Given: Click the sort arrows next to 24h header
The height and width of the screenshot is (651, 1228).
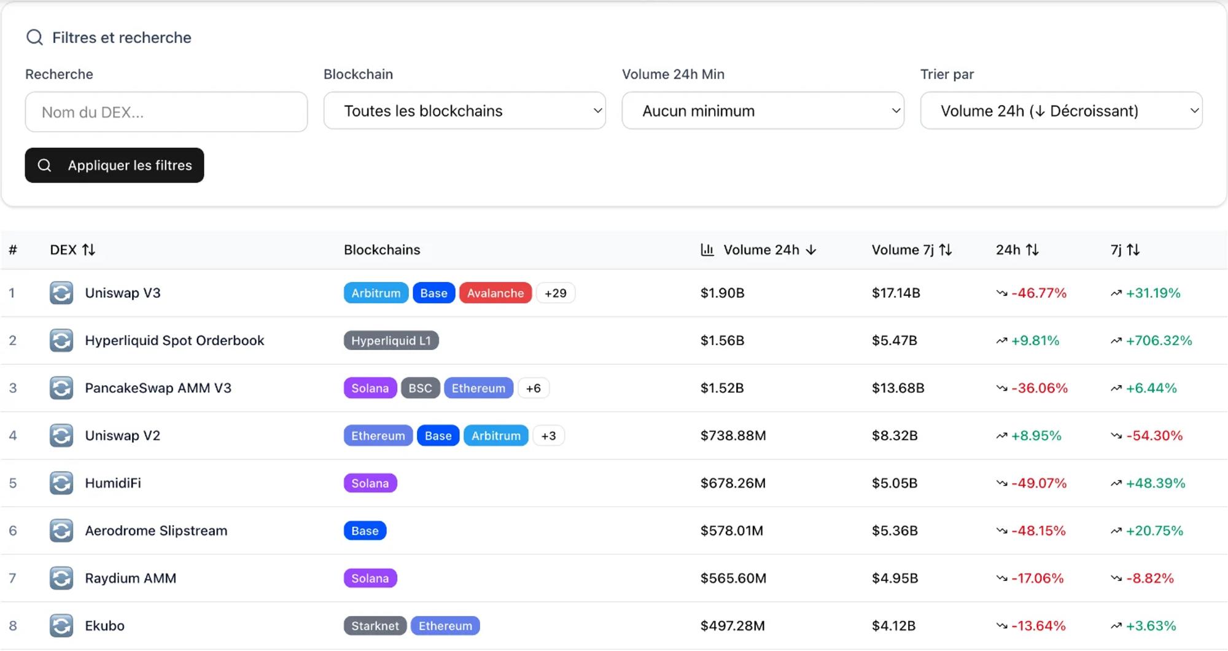Looking at the screenshot, I should click(1033, 250).
